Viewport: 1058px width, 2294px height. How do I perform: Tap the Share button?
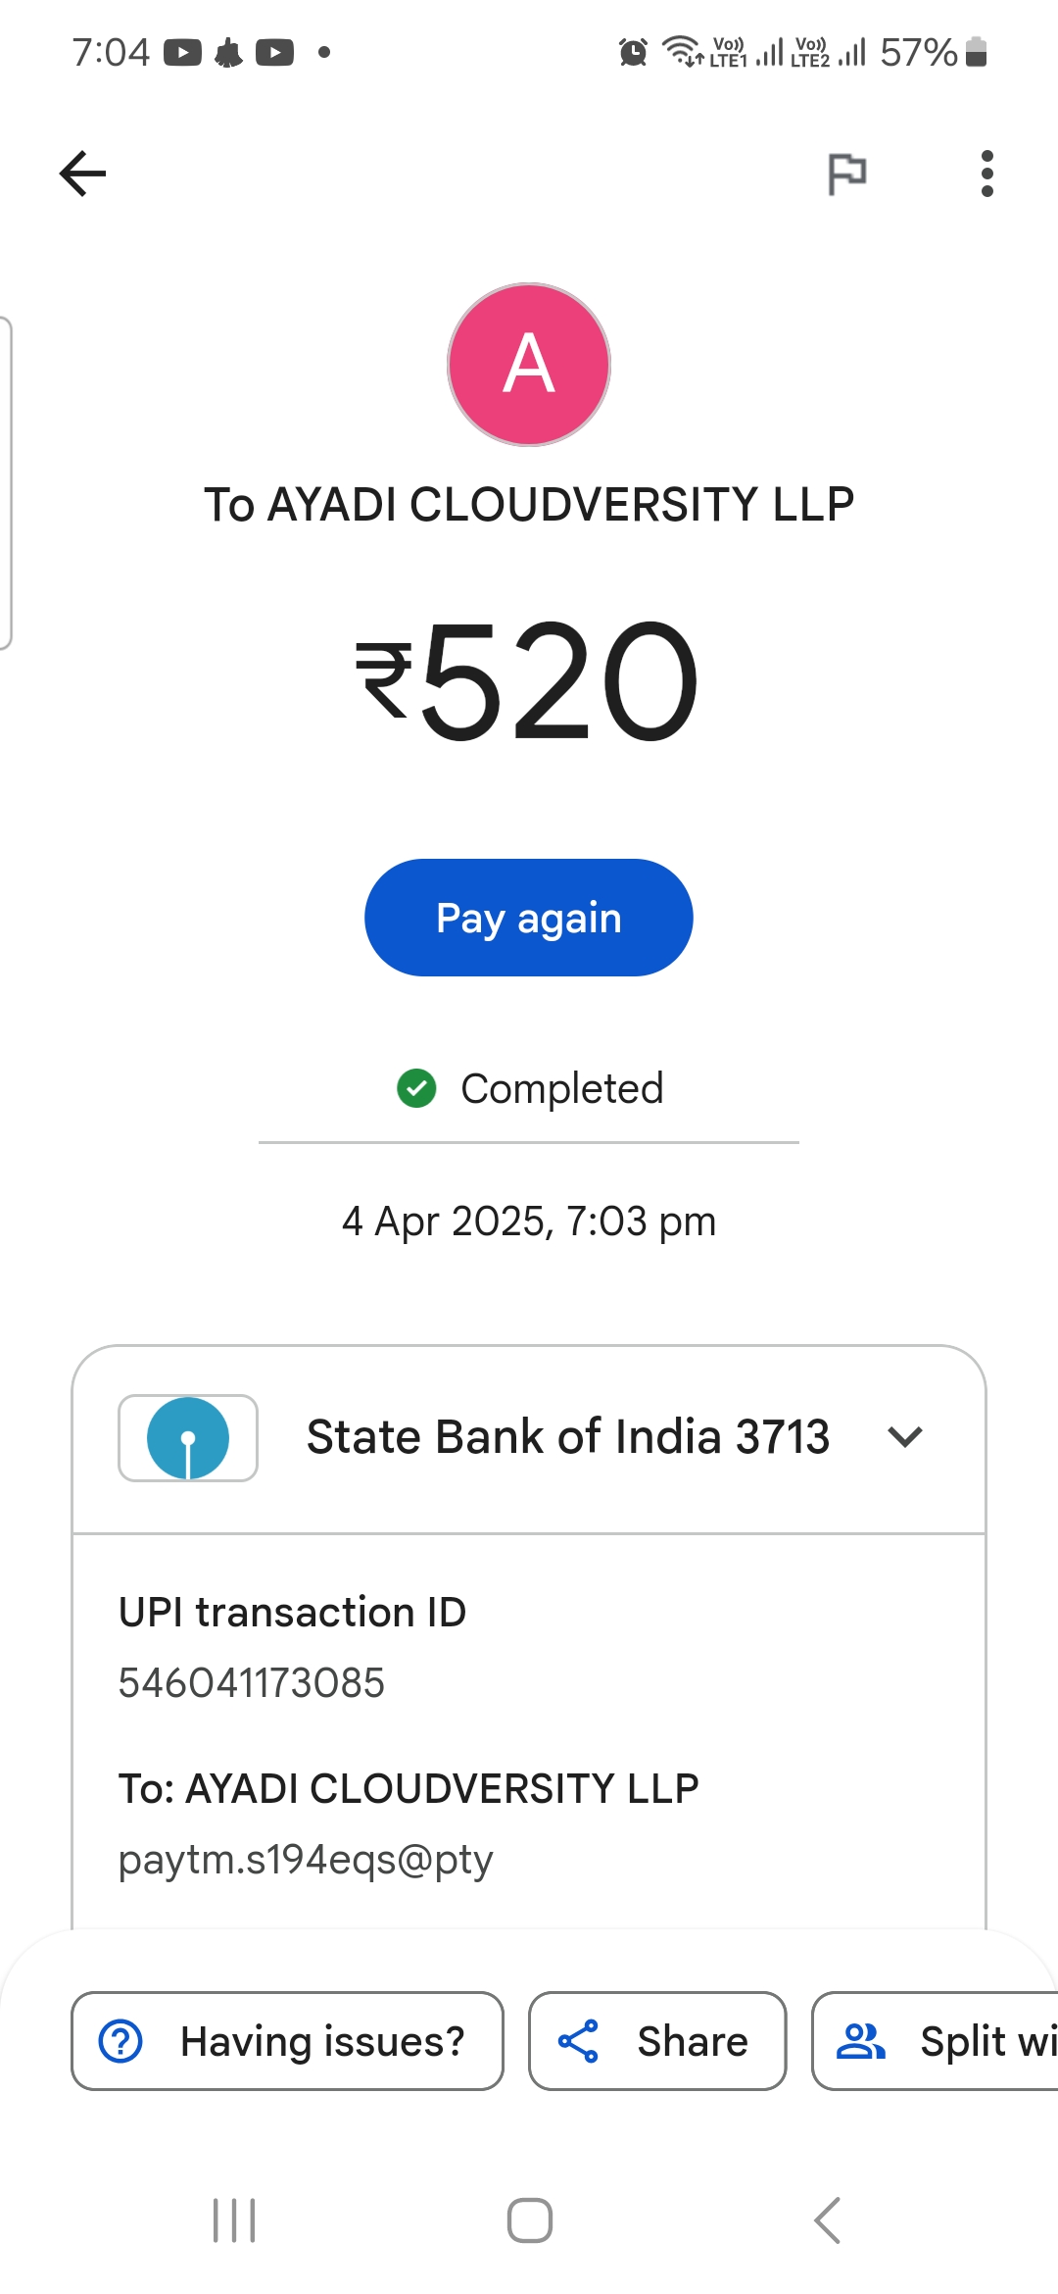coord(657,2041)
